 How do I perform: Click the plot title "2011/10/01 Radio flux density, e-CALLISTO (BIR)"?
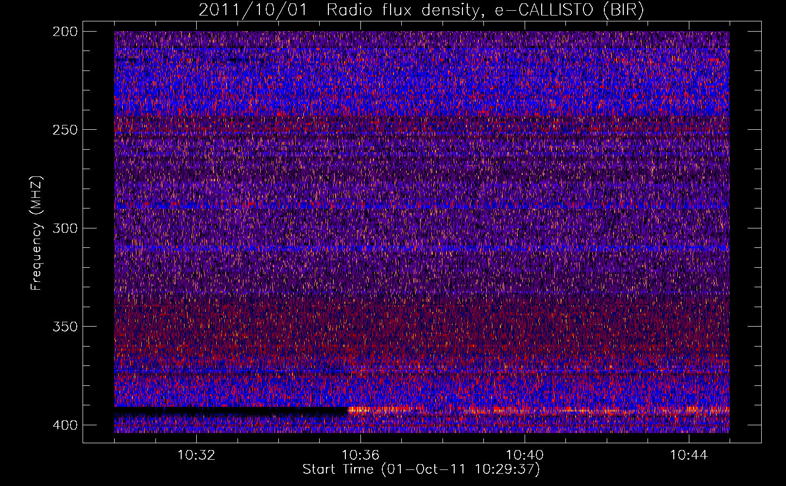click(x=421, y=10)
